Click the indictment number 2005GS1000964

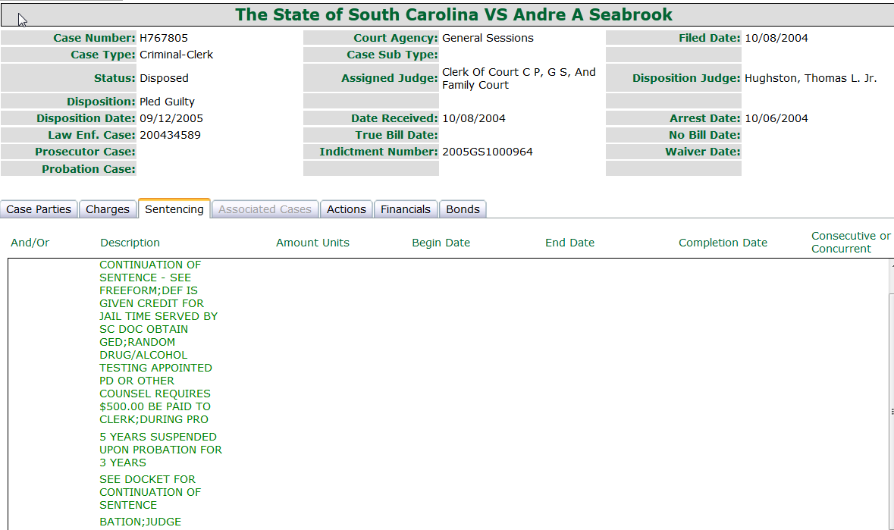tap(487, 152)
